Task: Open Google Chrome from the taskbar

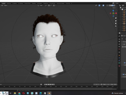Action: (x=19, y=93)
